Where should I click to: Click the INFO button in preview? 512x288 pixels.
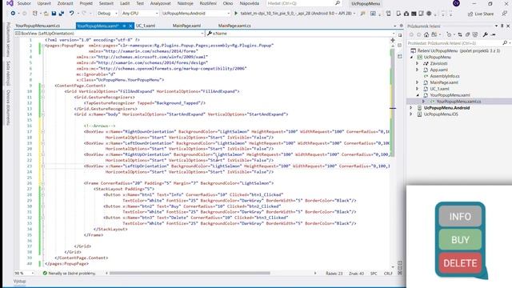[x=460, y=216]
